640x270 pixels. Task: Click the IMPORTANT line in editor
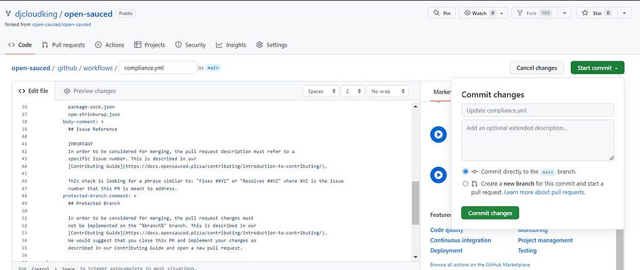pyautogui.click(x=81, y=144)
